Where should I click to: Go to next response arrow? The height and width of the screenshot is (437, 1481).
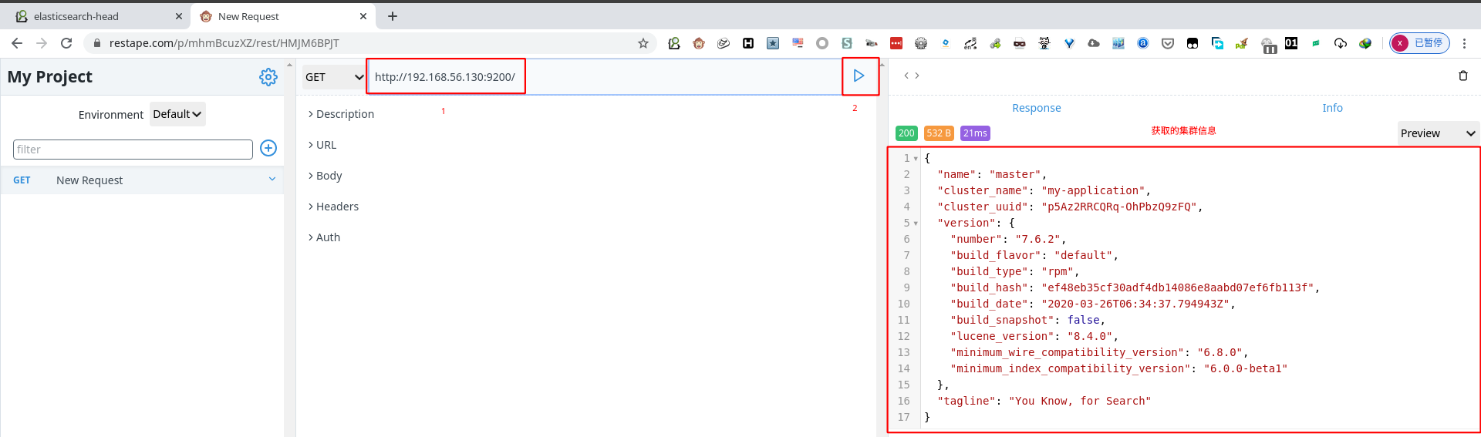click(x=916, y=76)
